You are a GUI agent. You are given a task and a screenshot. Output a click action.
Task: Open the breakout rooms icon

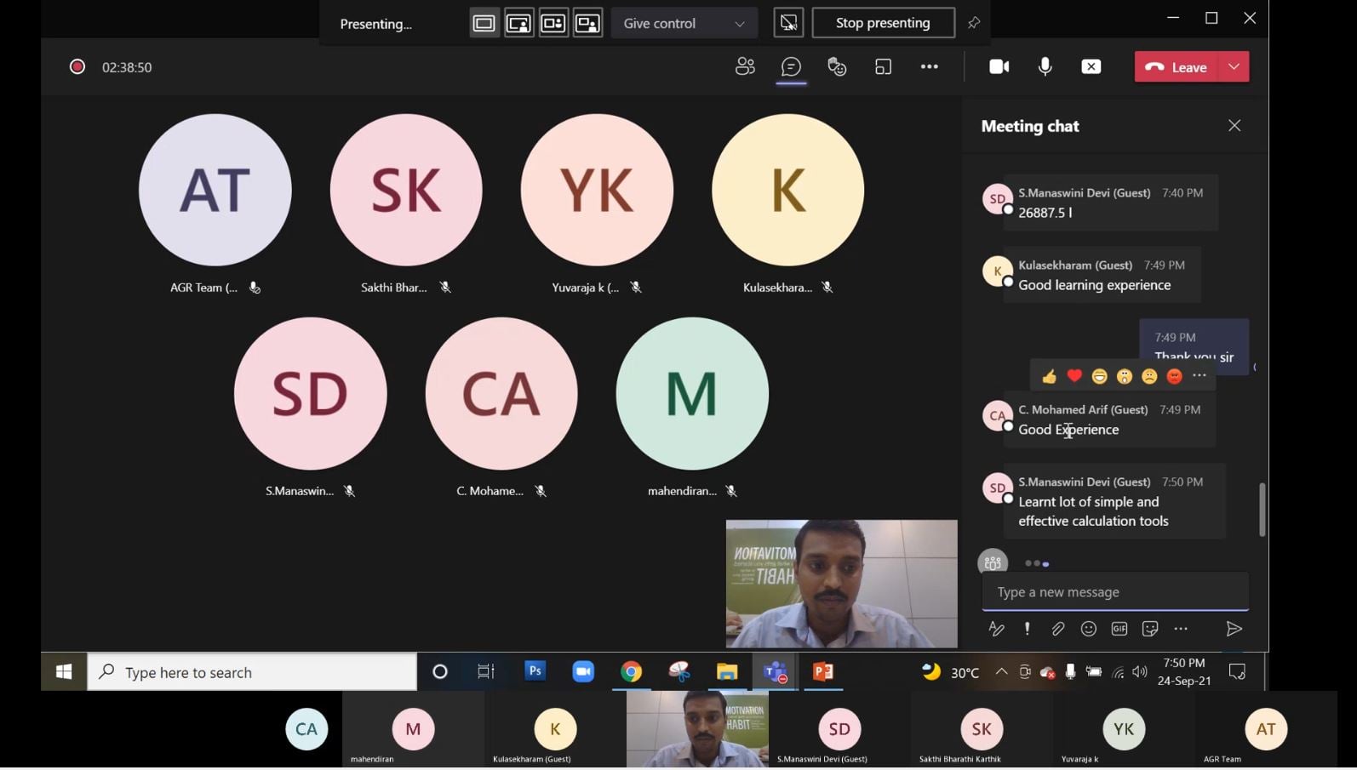pyautogui.click(x=884, y=66)
